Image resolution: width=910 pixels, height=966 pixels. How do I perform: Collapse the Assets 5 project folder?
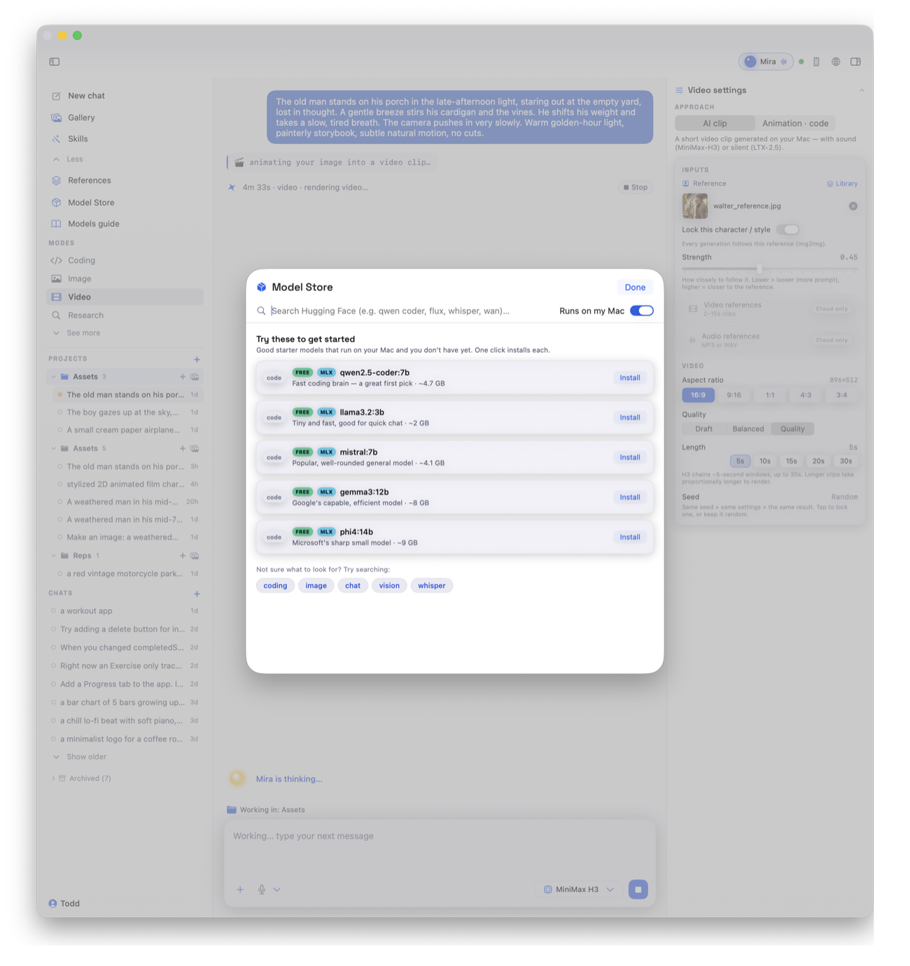[53, 448]
